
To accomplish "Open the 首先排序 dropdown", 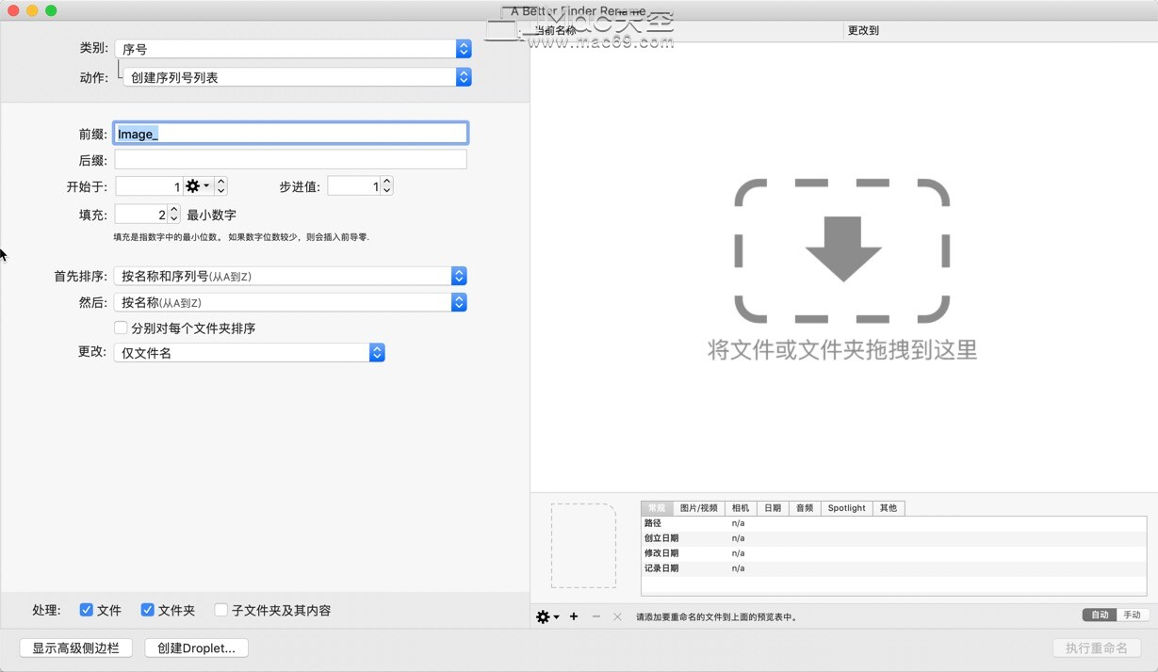I will coord(290,276).
